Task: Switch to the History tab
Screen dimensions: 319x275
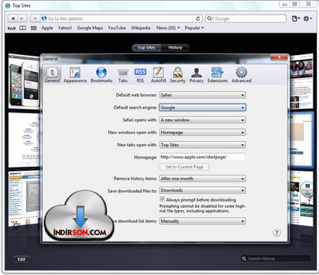Action: pyautogui.click(x=175, y=47)
